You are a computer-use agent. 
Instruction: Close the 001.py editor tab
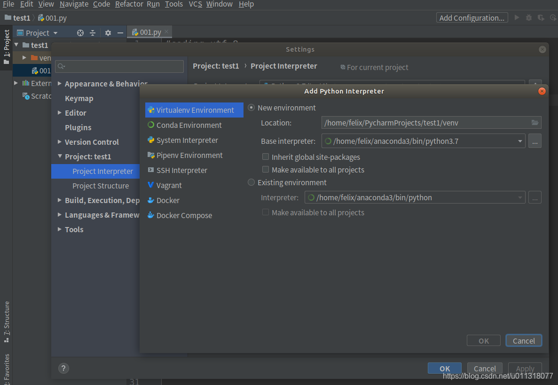[166, 31]
